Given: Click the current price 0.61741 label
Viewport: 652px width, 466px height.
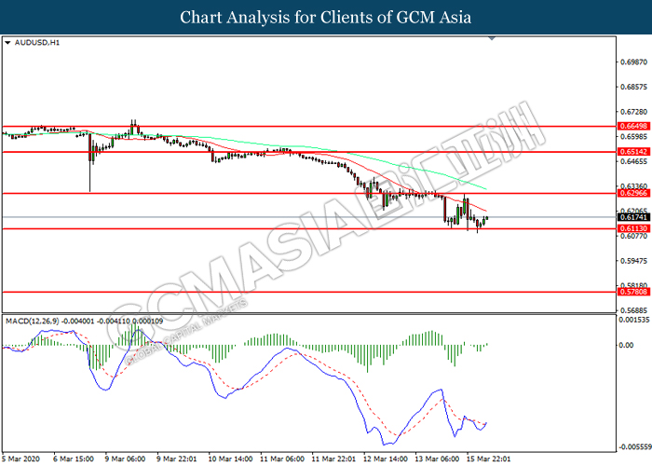Looking at the screenshot, I should [632, 217].
